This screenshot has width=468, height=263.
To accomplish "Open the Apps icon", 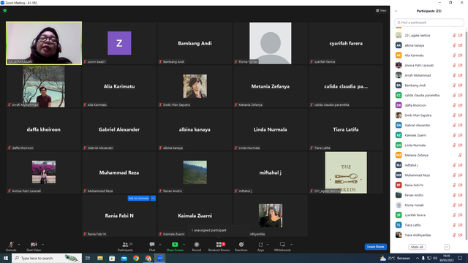I will [260, 245].
